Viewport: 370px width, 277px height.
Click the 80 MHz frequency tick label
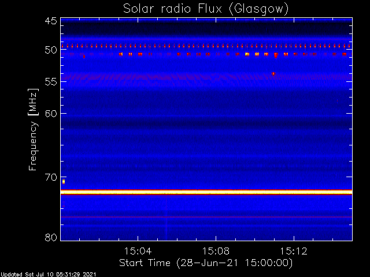(51, 237)
